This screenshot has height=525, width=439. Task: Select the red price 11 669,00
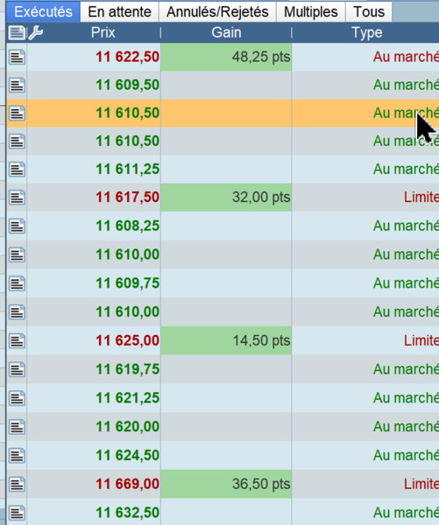click(x=127, y=484)
